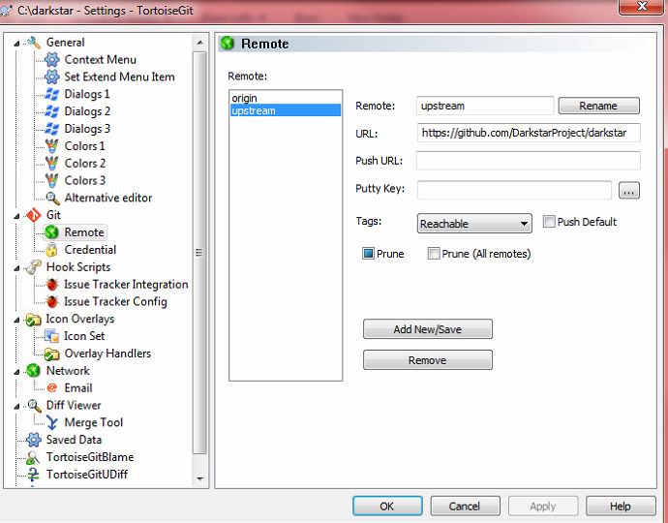Click into the URL input field
668x523 pixels.
click(x=529, y=133)
